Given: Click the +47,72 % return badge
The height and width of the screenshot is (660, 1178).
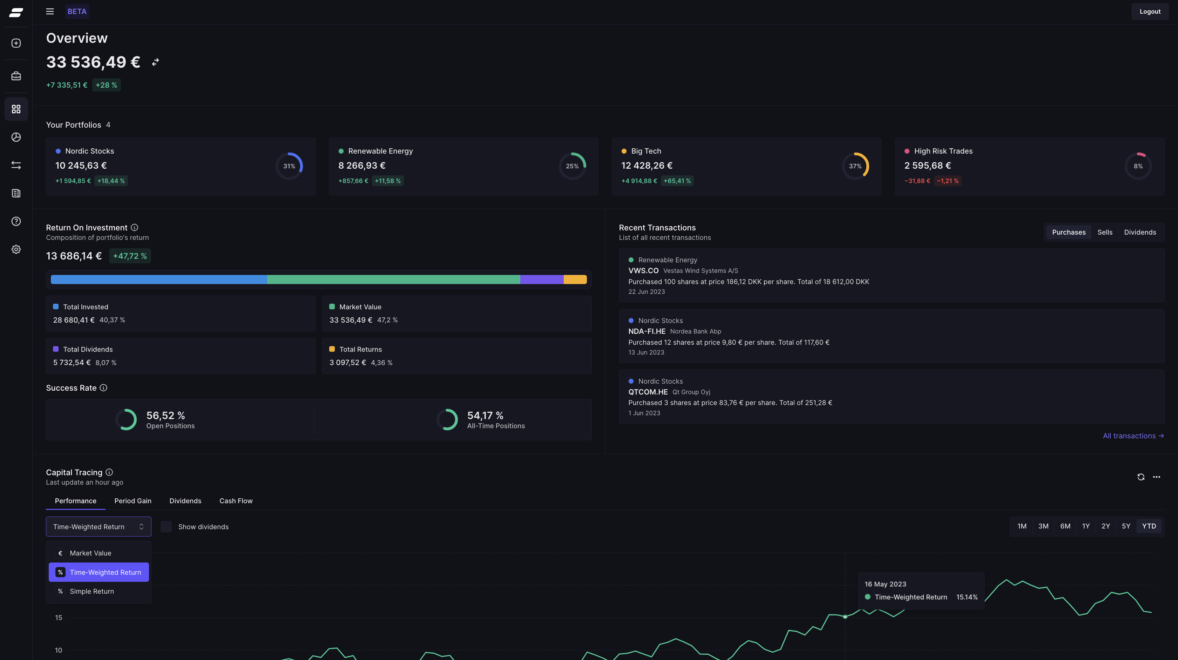Looking at the screenshot, I should 130,256.
